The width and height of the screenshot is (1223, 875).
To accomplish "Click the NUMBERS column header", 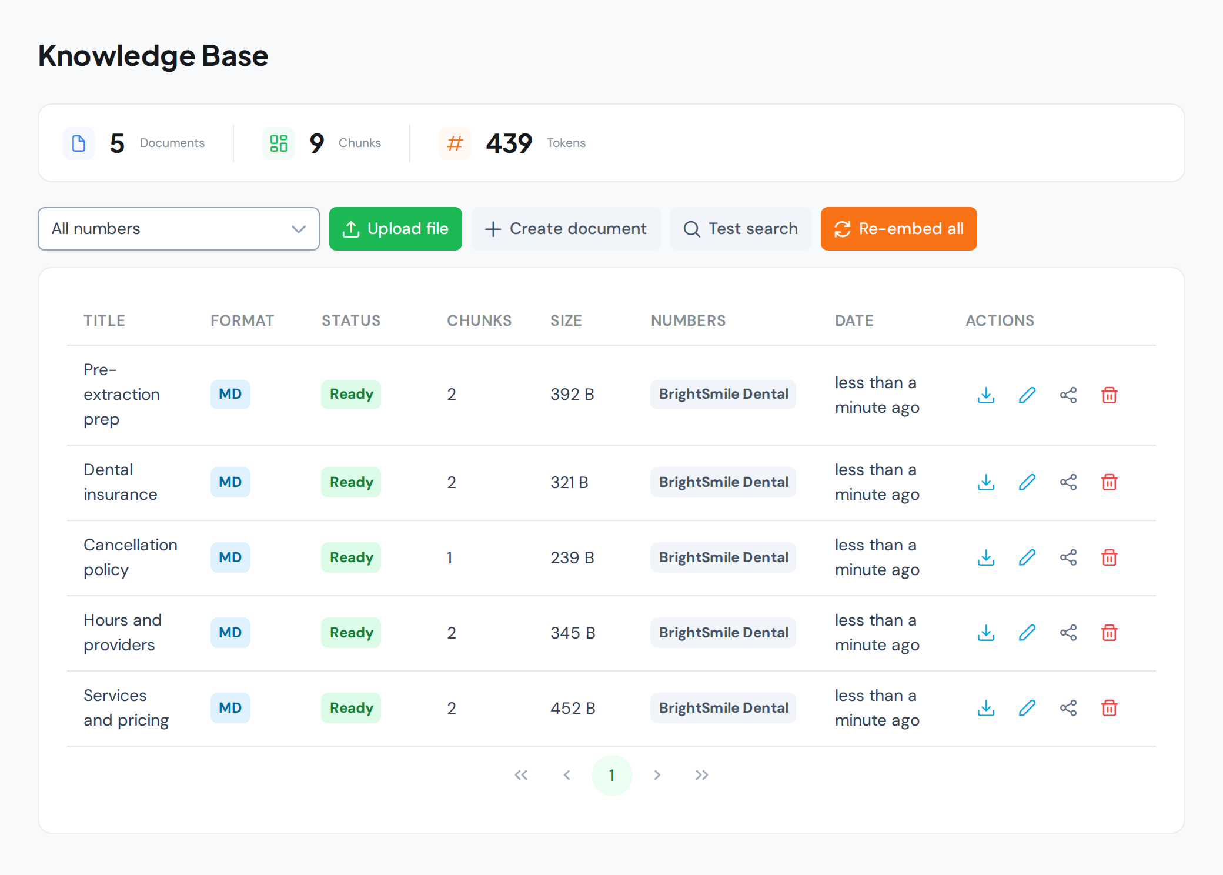I will 689,320.
